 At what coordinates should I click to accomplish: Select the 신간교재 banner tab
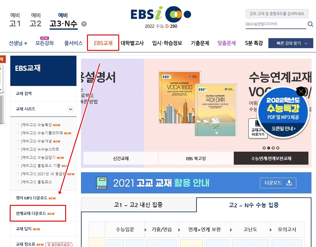coord(121,158)
